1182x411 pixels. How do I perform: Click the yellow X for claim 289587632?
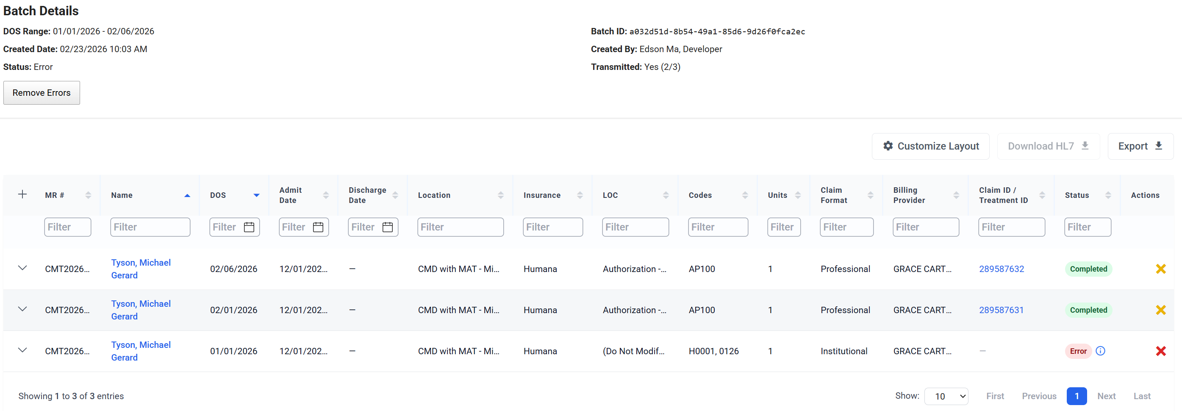[x=1160, y=269]
